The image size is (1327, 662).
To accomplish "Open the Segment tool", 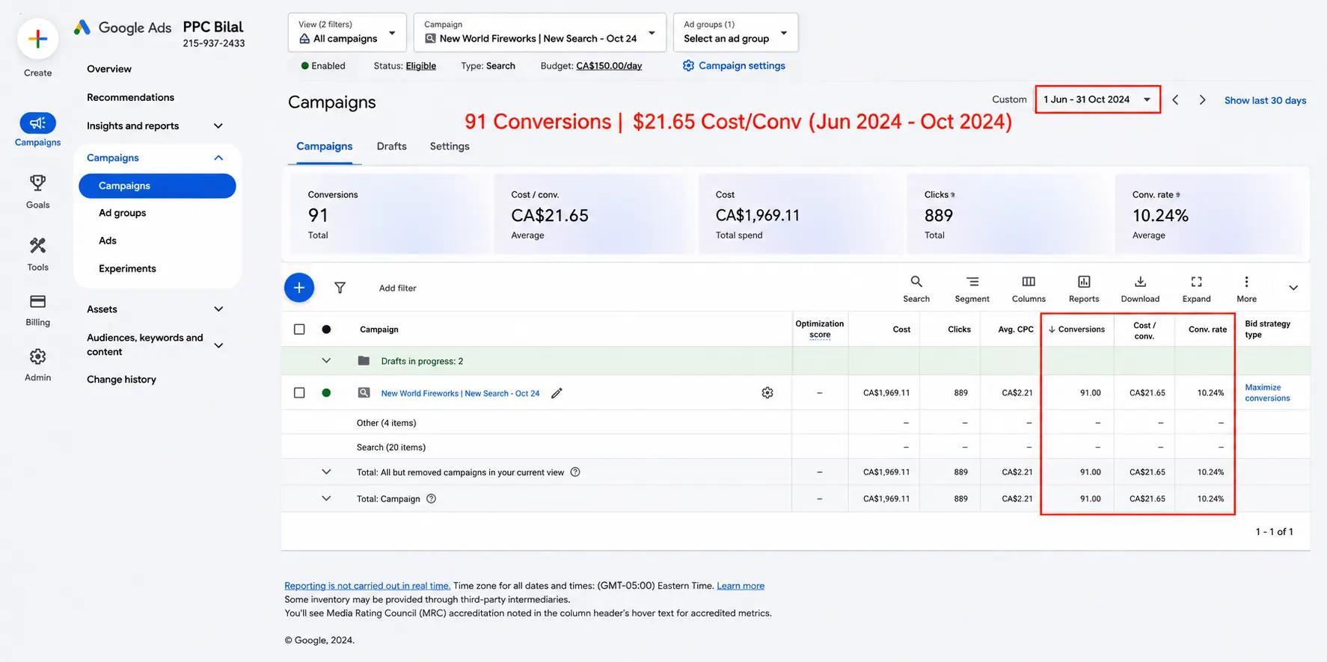I will (x=972, y=288).
